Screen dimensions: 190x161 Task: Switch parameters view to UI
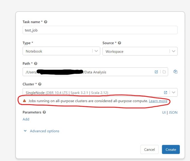(x=164, y=112)
